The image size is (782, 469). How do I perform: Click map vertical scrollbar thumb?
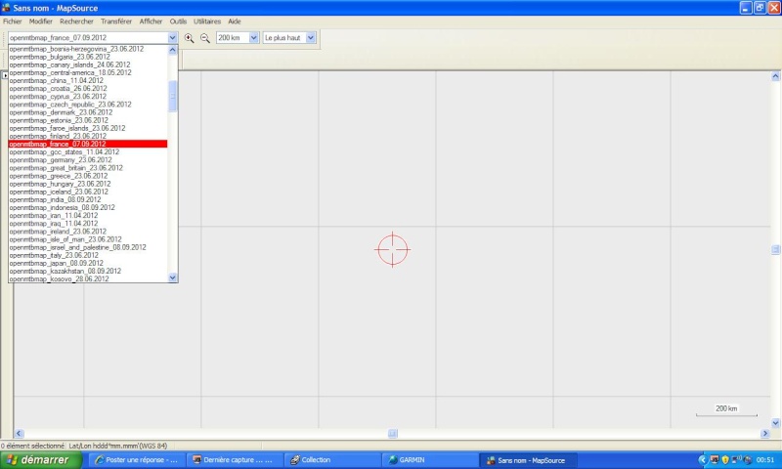click(775, 250)
